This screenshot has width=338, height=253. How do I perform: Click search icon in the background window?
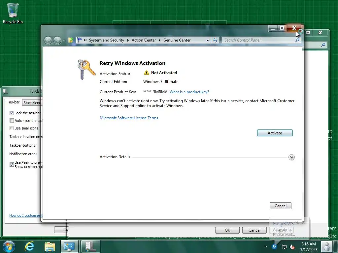[323, 45]
